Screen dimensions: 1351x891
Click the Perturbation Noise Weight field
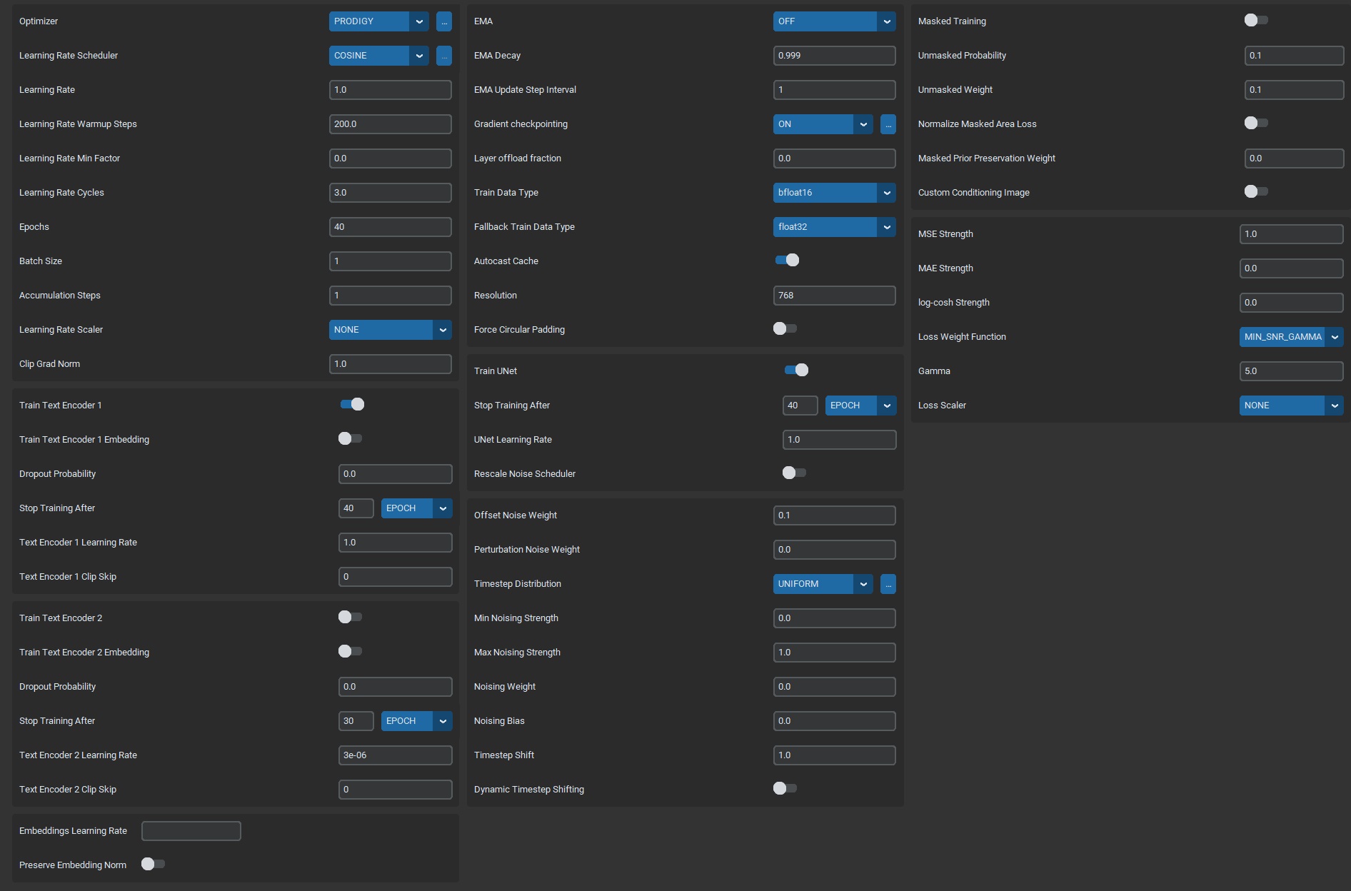tap(835, 550)
